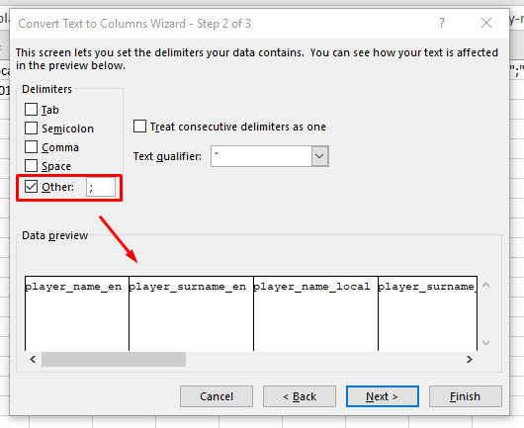Enable the Space delimiter checkbox
The width and height of the screenshot is (524, 428).
point(31,165)
